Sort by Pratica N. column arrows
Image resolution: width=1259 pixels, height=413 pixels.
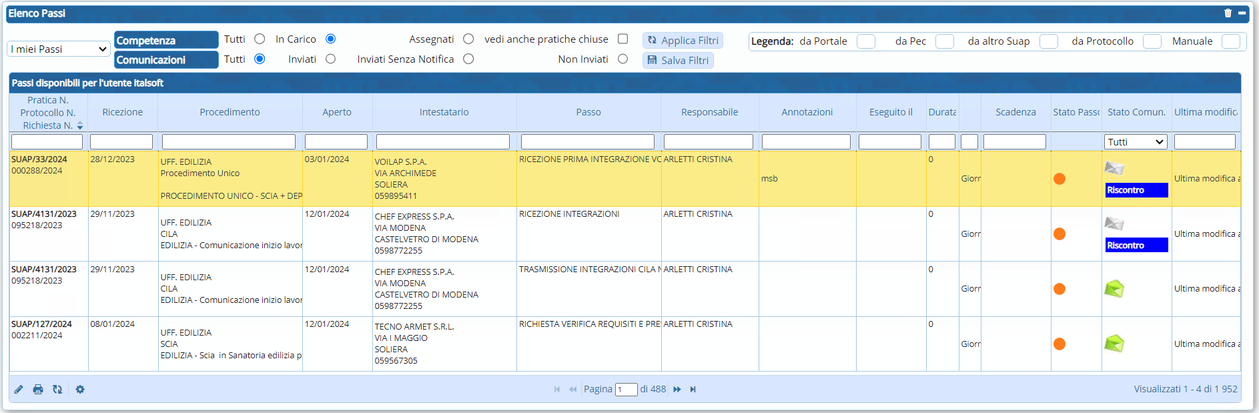[x=80, y=125]
